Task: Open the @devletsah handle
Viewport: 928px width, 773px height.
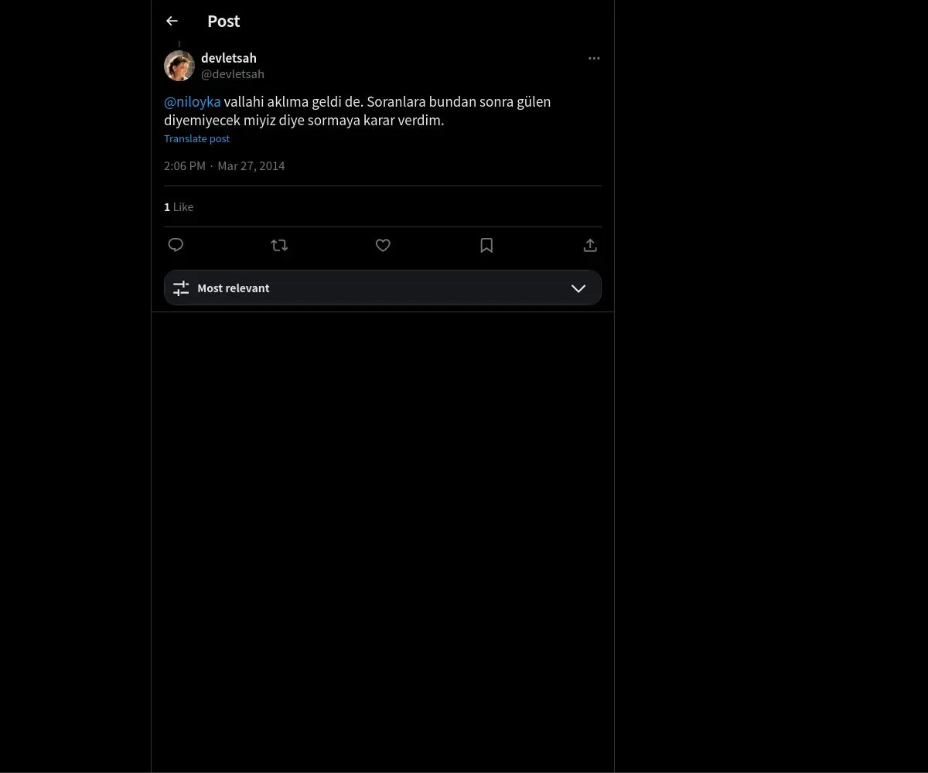Action: 233,74
